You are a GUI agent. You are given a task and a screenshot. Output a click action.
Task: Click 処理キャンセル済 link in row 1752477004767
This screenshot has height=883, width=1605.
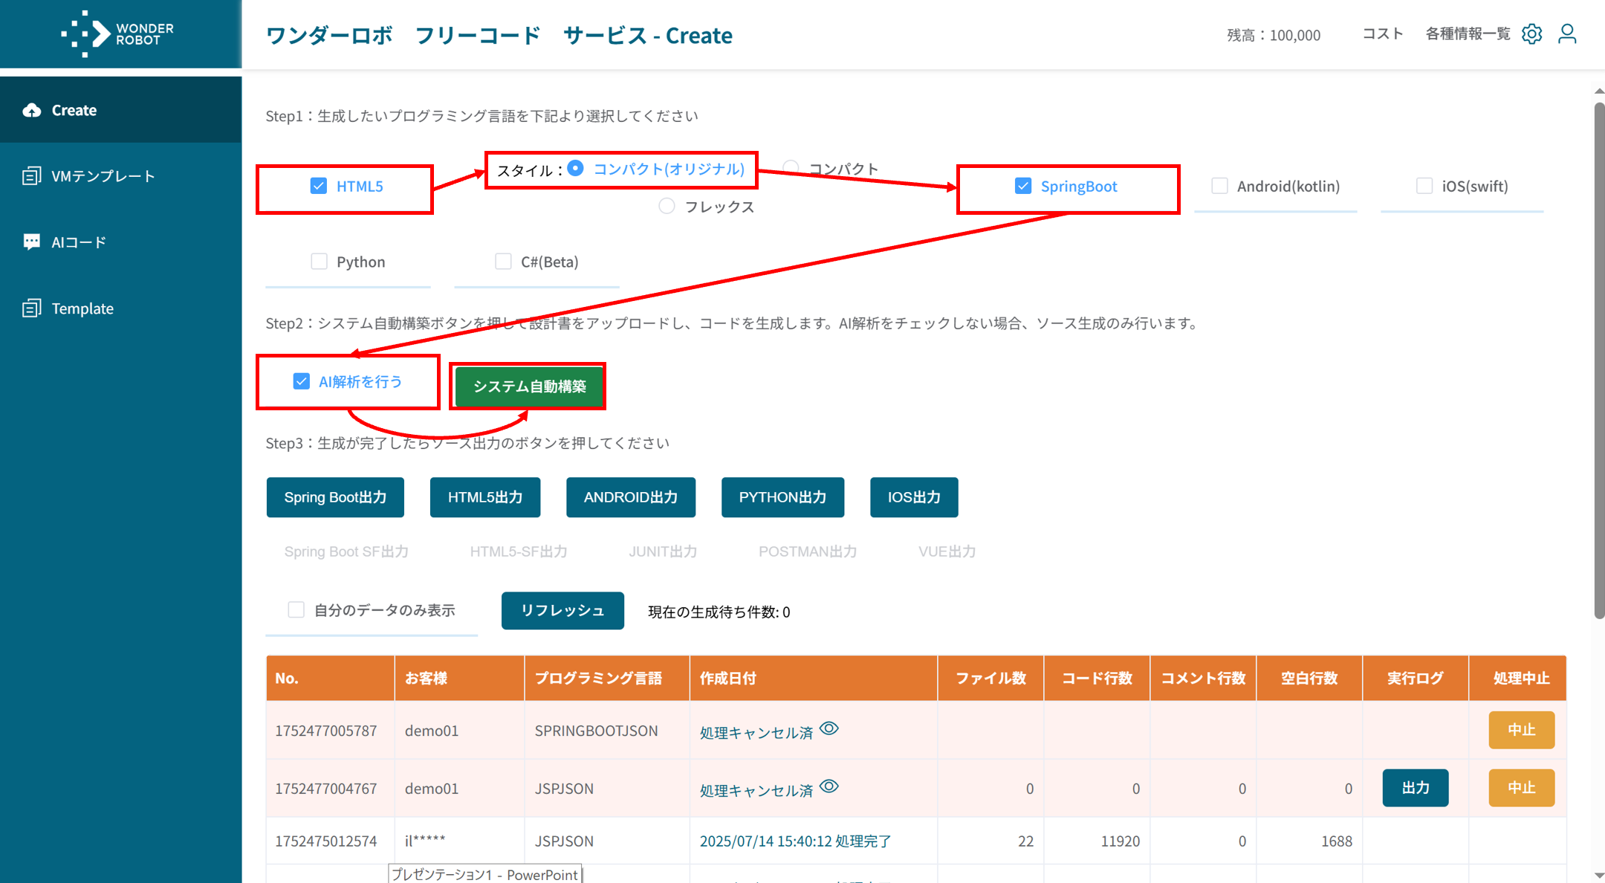tap(756, 791)
